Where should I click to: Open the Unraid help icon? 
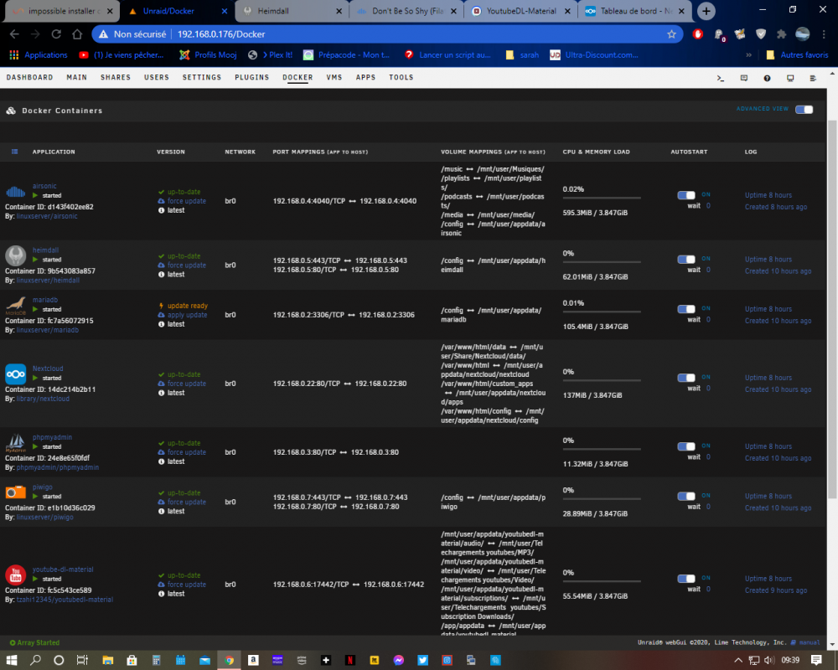[767, 78]
